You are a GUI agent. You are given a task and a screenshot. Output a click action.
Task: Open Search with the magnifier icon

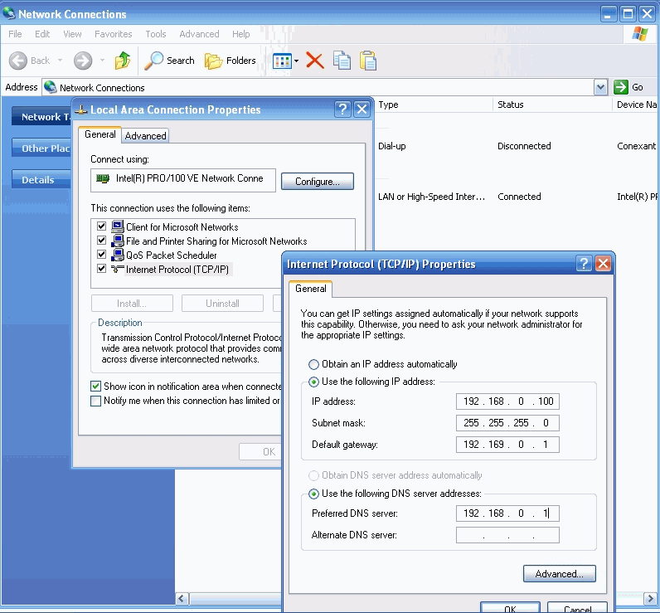click(x=153, y=61)
